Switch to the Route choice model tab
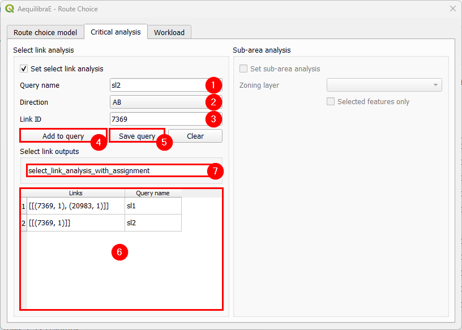 point(45,32)
